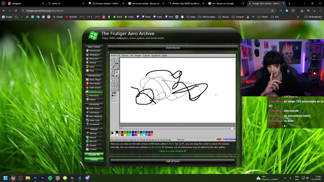Pick the bright red color swatch

pos(122,135)
